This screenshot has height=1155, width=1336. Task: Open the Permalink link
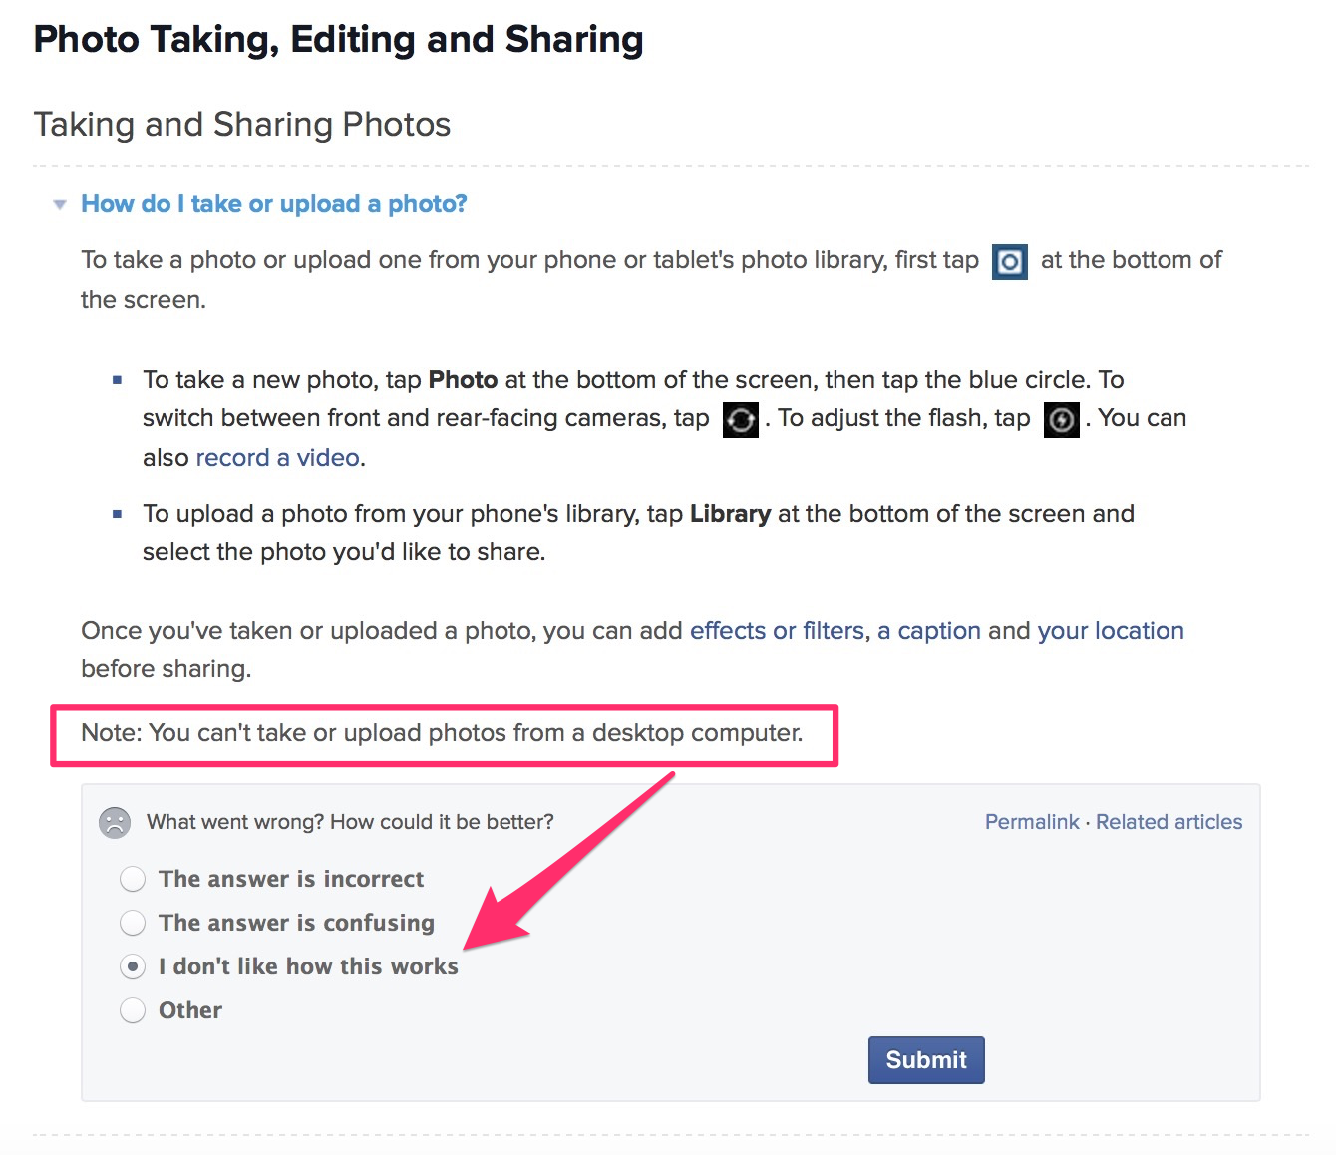pos(1031,822)
